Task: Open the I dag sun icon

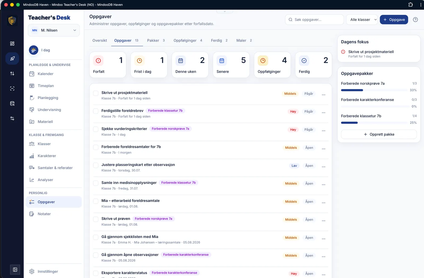Action: pos(34,50)
